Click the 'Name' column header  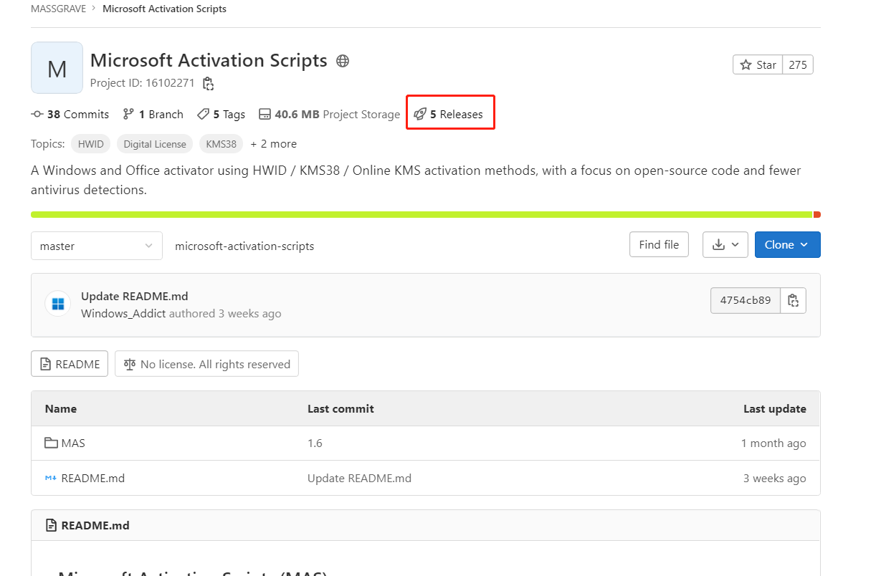pos(61,408)
